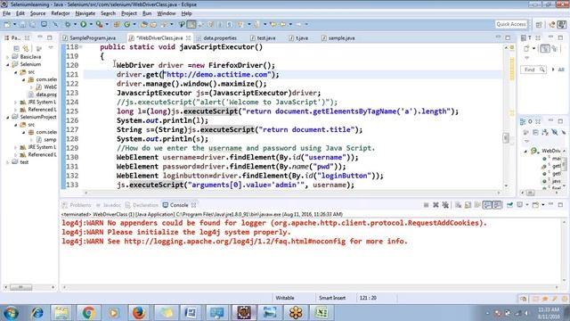Open dropdown arrow next to Debug button
Viewport: 570px width, 321px height.
[x=75, y=24]
